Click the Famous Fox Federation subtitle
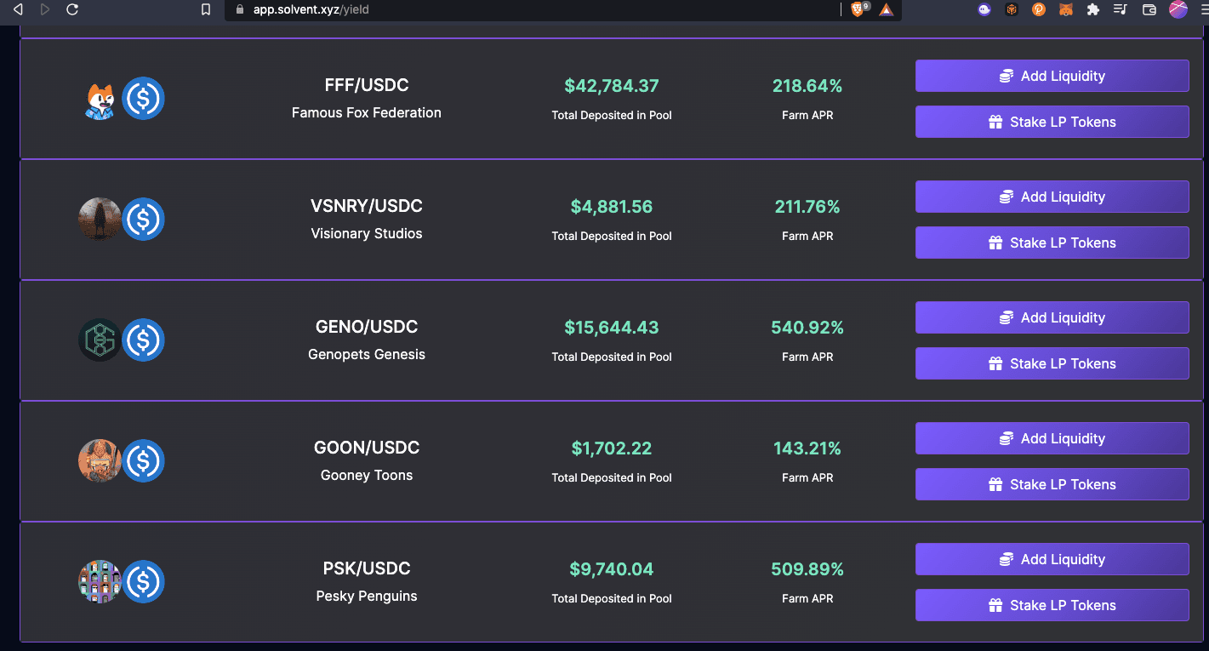 coord(367,112)
